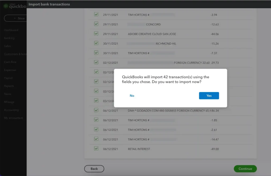Uncheck the TIM HORTONS -2.61 transaction
Screen dimensions: 271x176
(x=96, y=129)
